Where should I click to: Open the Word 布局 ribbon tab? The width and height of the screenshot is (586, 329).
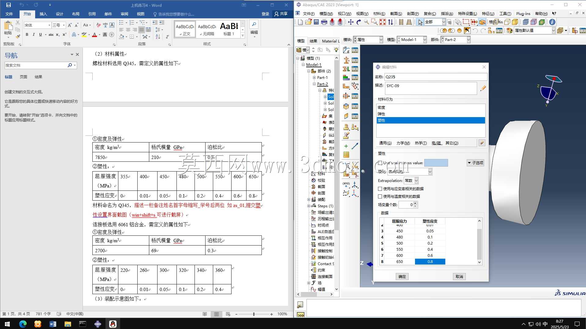coord(76,14)
